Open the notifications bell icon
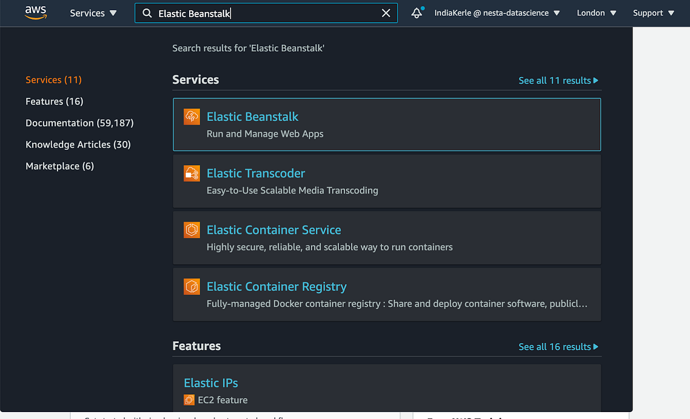 click(x=417, y=13)
